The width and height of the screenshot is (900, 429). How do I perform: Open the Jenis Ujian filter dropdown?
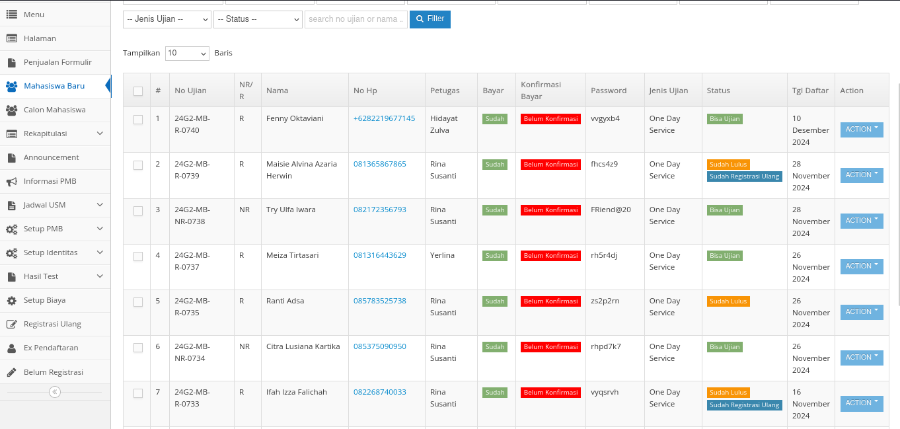(x=167, y=19)
